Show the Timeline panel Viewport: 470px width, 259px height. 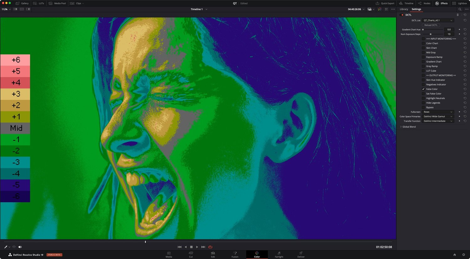click(406, 3)
